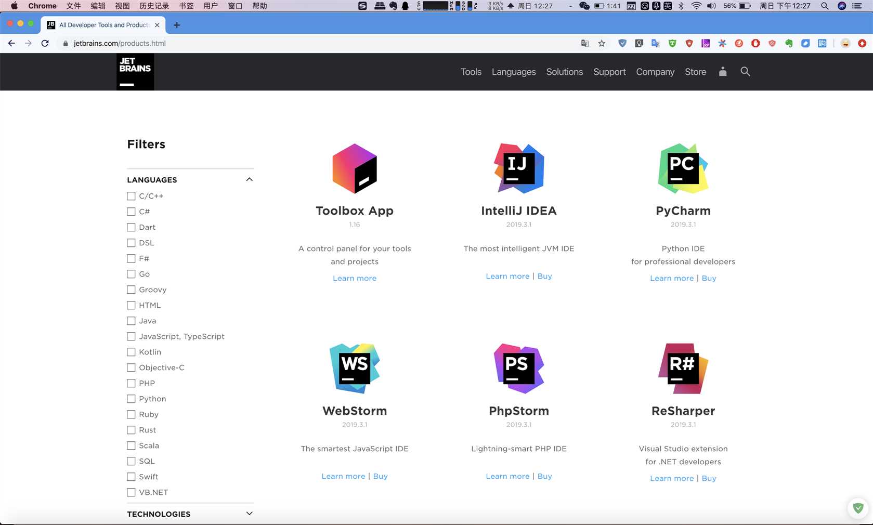The width and height of the screenshot is (873, 525).
Task: Click the address bar URL field
Action: [x=317, y=43]
